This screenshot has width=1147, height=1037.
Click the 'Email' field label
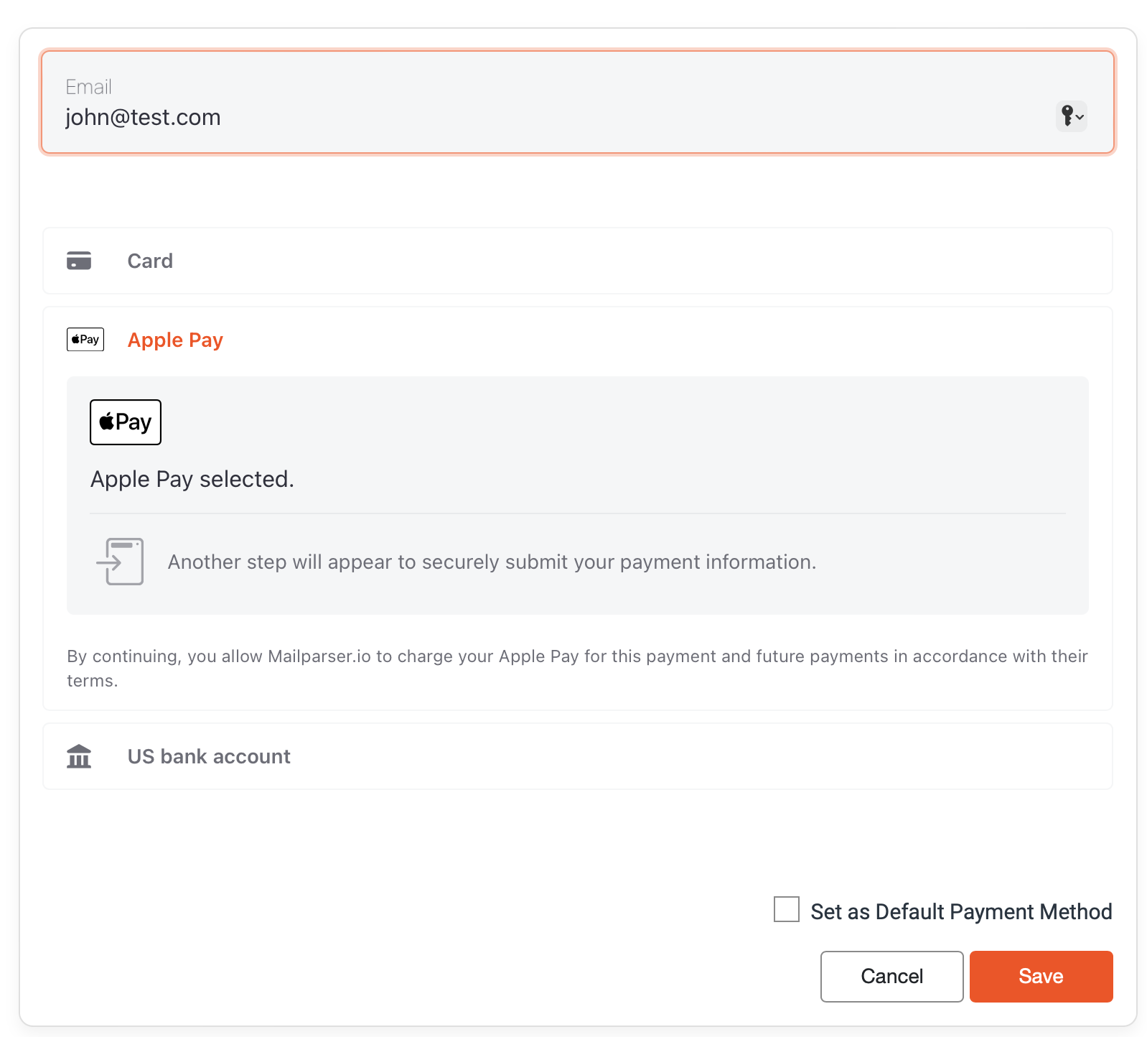click(x=89, y=87)
